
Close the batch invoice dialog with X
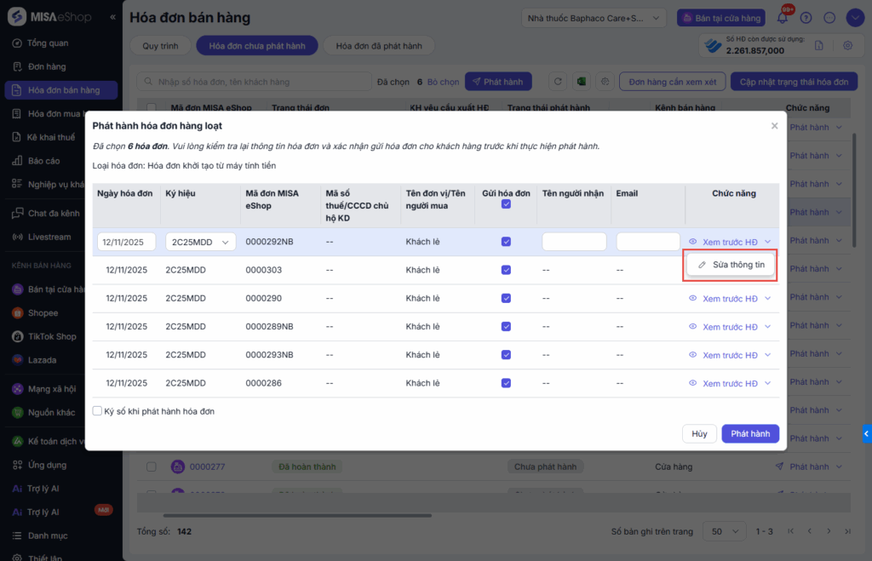pos(774,126)
